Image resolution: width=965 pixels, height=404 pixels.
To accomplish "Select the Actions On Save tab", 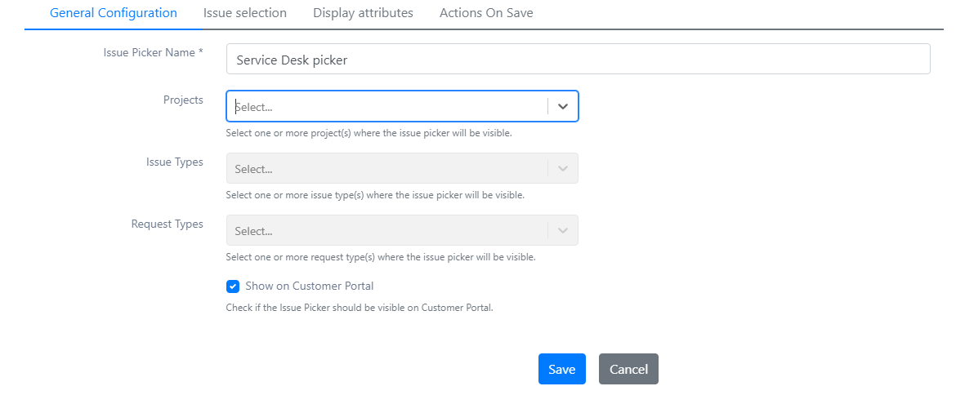I will tap(486, 13).
